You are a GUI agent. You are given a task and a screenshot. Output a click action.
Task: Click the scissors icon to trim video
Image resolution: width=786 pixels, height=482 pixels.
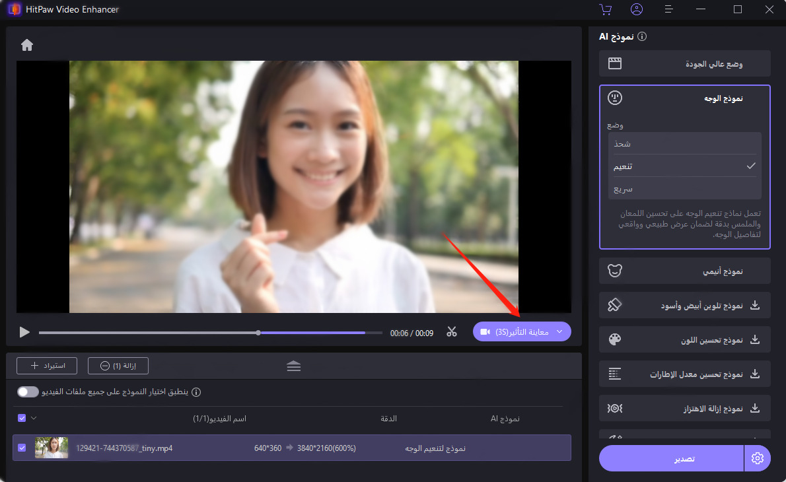coord(452,333)
